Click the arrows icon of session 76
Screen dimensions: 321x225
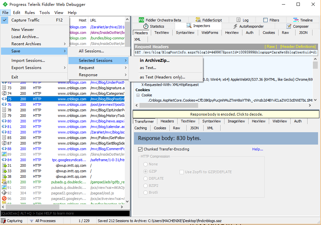[x=4, y=104]
